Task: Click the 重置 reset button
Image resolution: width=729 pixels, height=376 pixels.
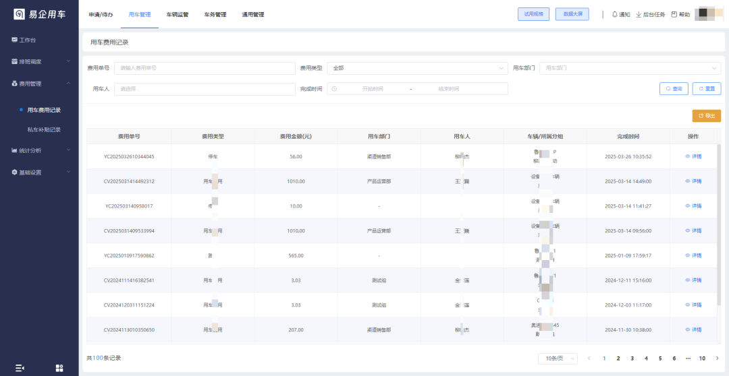Action: (x=706, y=88)
